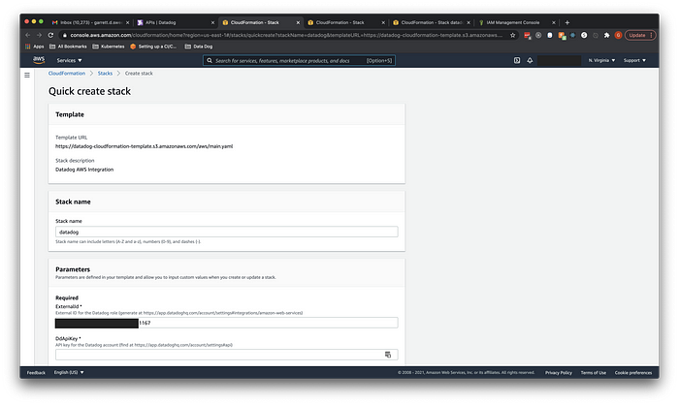The width and height of the screenshot is (679, 405).
Task: Switch to the second CloudFormation - Stack tab
Action: pos(345,22)
